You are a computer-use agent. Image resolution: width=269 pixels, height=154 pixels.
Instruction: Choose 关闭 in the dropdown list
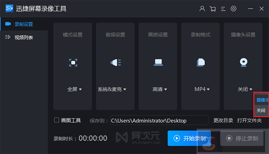point(261,110)
